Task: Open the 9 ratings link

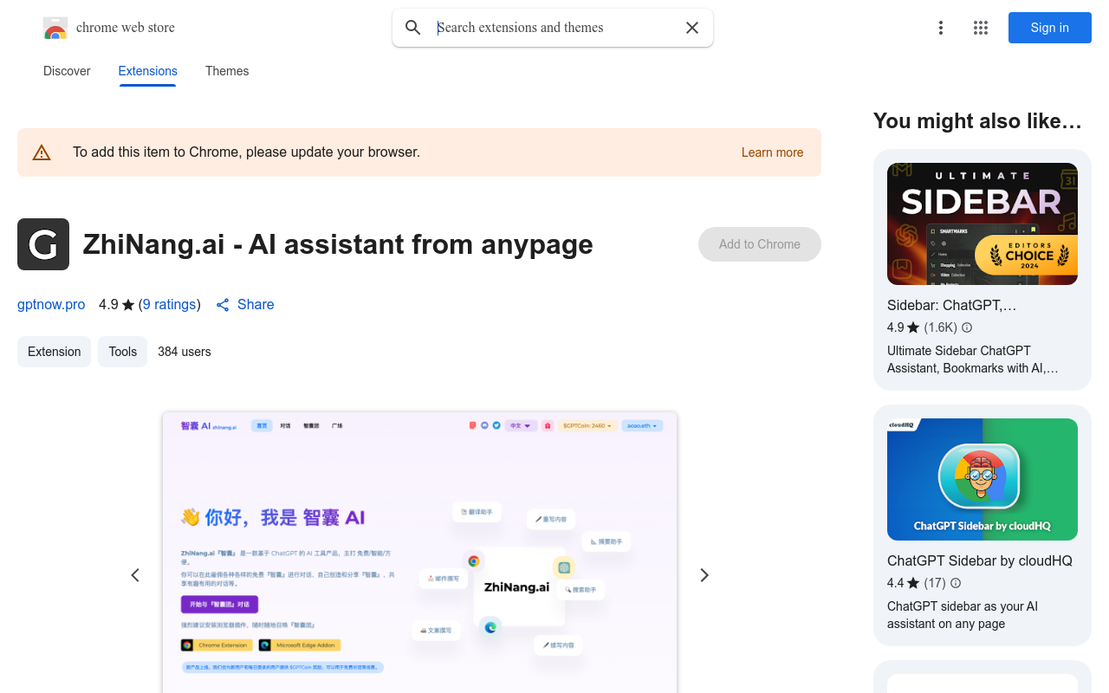Action: coord(170,305)
